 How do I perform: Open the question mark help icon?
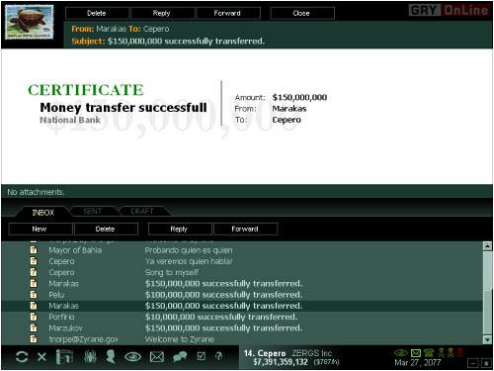tap(218, 356)
